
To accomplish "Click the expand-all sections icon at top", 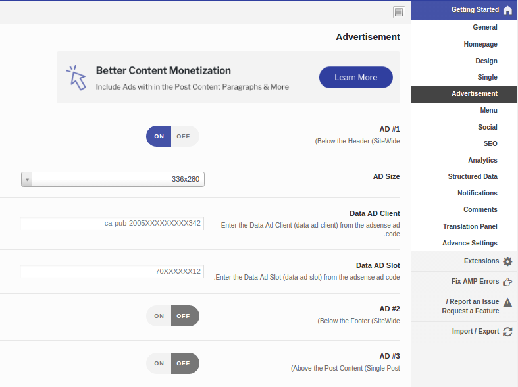I will [x=399, y=13].
